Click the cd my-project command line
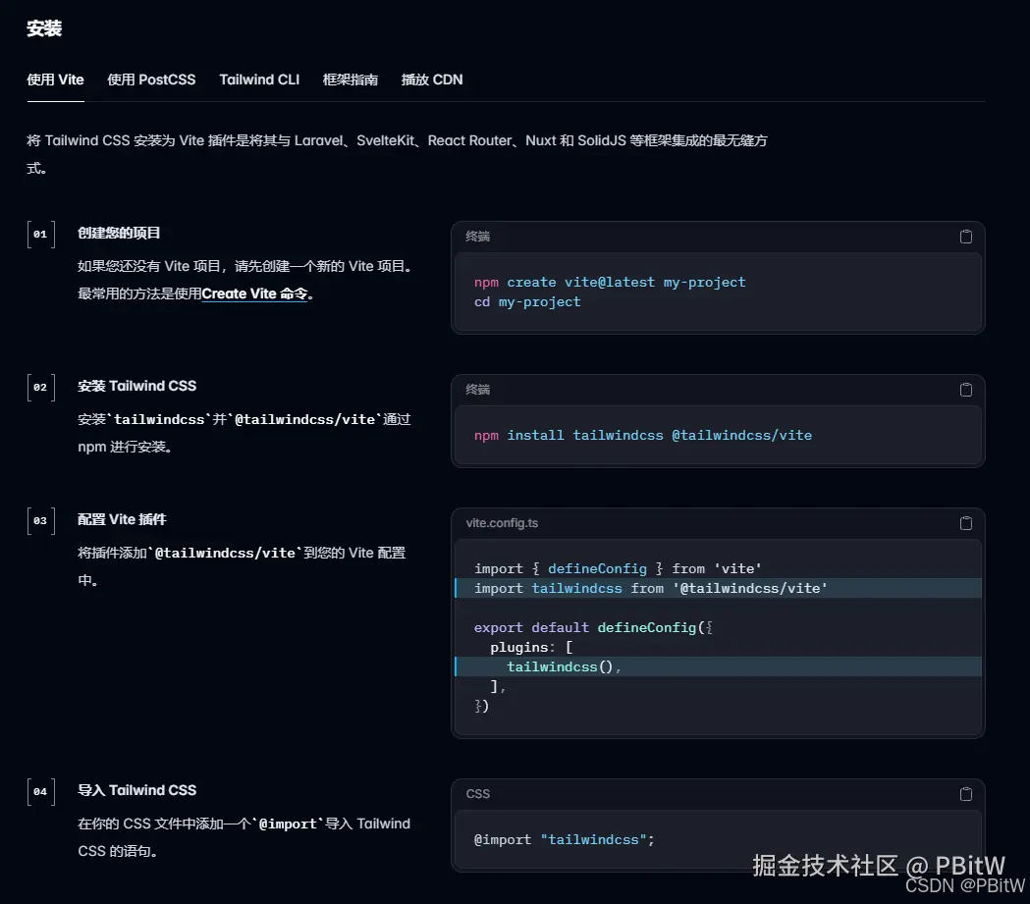The height and width of the screenshot is (904, 1030). click(x=527, y=302)
